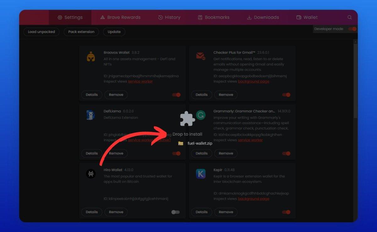Click the Grammarly extension ID text

pyautogui.click(x=248, y=135)
